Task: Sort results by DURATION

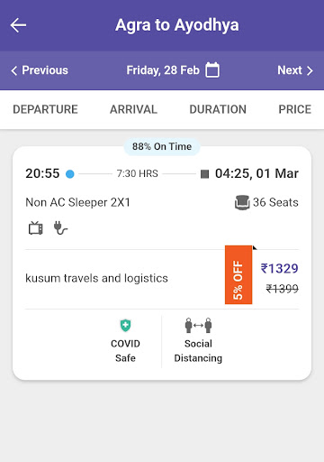Action: tap(218, 109)
